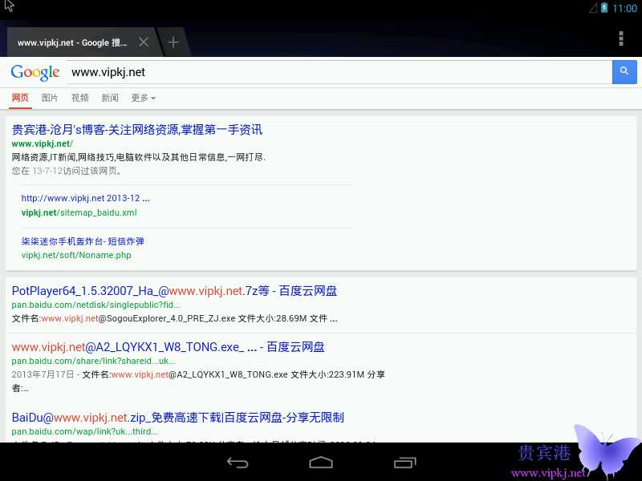
Task: Open http://www.vipkj.net 2013-12 sitelink
Action: [86, 198]
